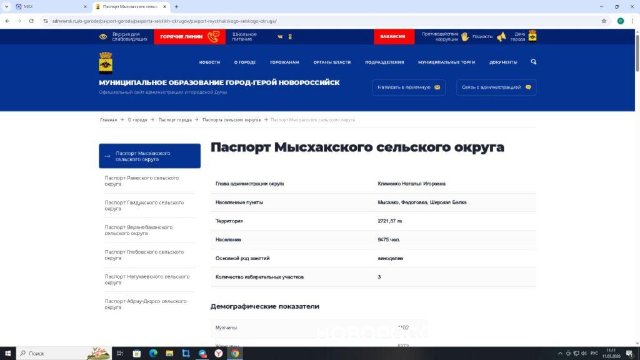
Task: Click the Novorossiysk coat of arms logo
Action: tap(106, 62)
